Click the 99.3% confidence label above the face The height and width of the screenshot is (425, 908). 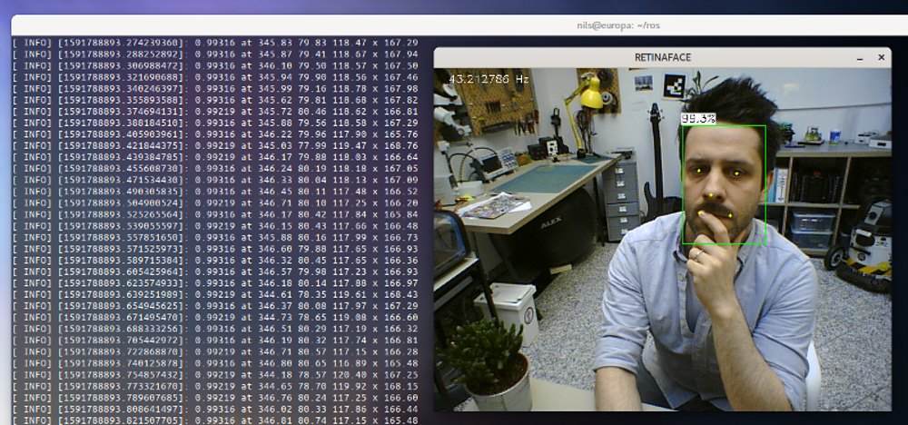click(698, 119)
